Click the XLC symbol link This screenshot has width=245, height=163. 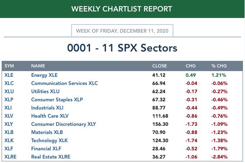[x=9, y=83]
